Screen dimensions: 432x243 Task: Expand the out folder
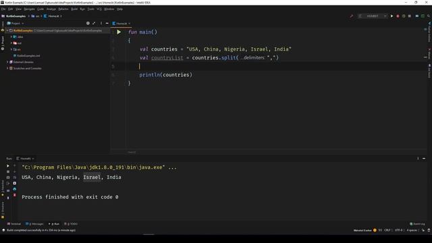coord(11,43)
